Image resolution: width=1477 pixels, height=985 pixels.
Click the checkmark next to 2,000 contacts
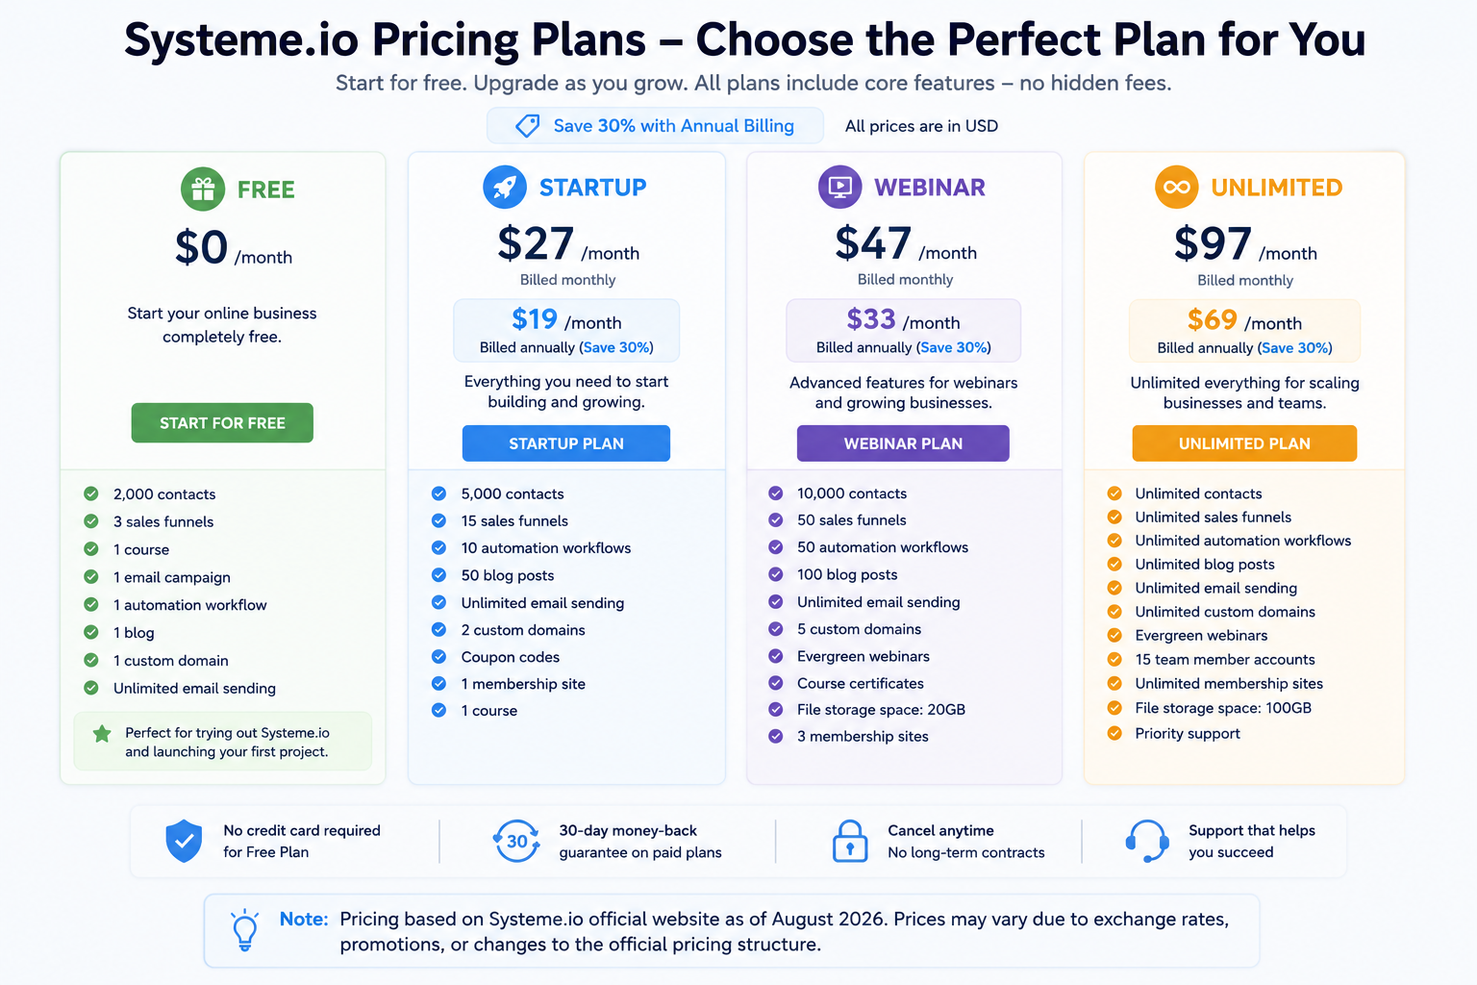(x=91, y=493)
